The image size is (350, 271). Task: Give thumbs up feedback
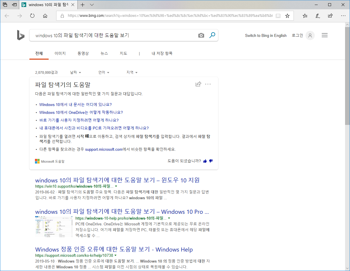[x=205, y=161]
